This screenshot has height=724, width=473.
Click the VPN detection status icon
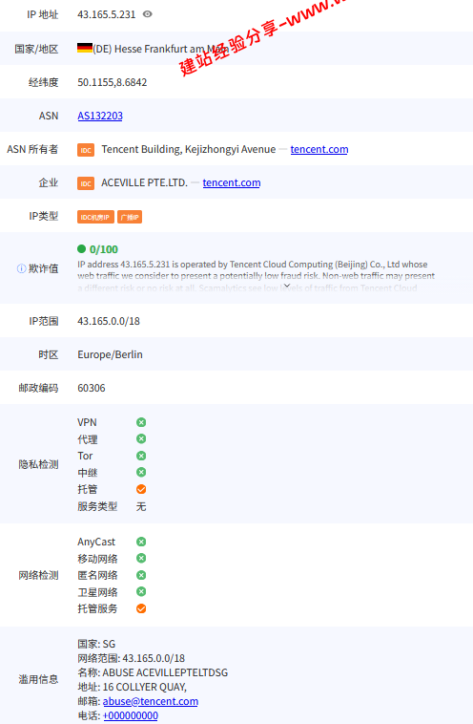click(141, 422)
